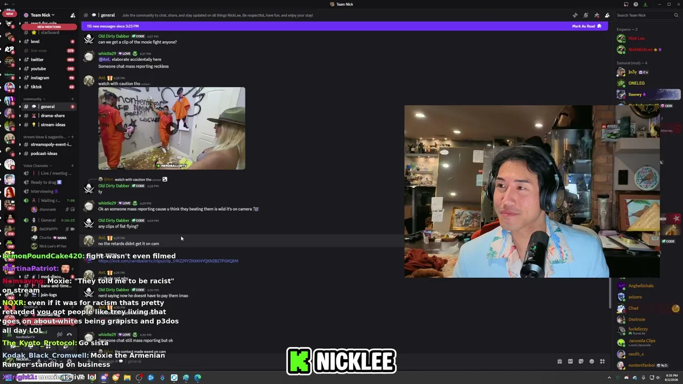Search Team Nick field
This screenshot has height=384, width=683.
[x=646, y=15]
